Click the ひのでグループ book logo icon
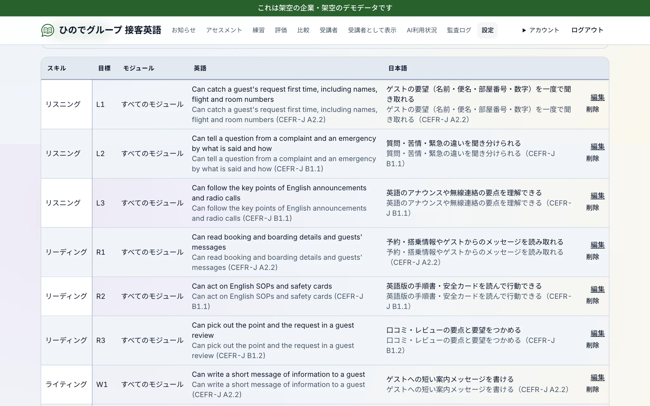The image size is (650, 406). coord(48,30)
